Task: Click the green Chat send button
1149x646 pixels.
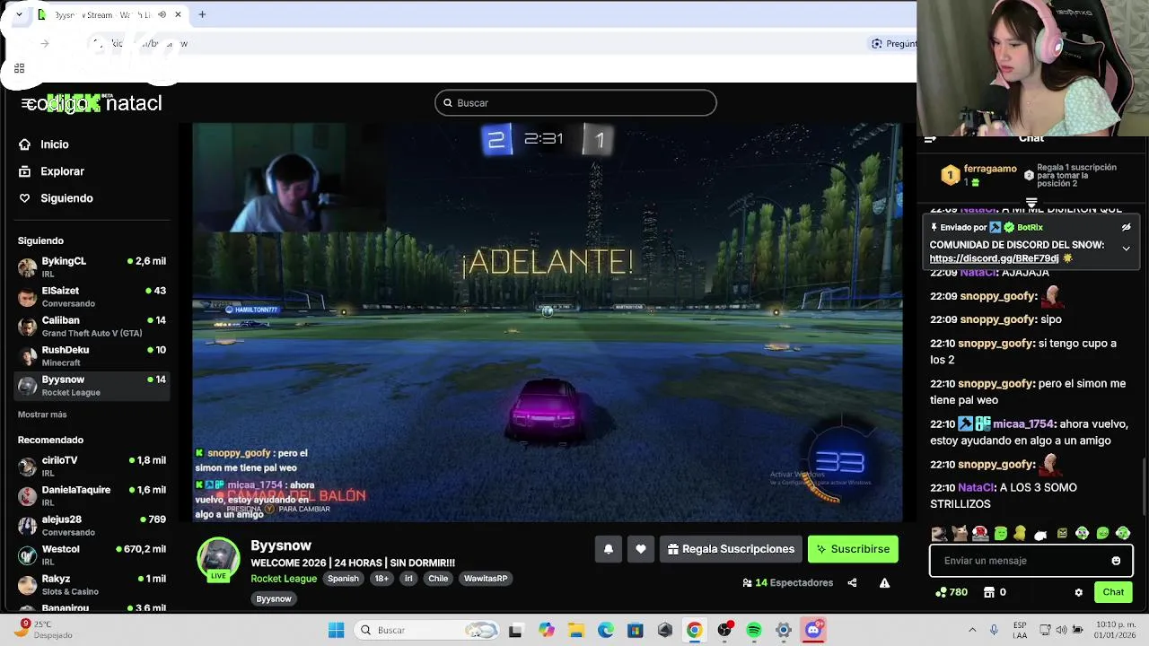Action: coord(1113,592)
